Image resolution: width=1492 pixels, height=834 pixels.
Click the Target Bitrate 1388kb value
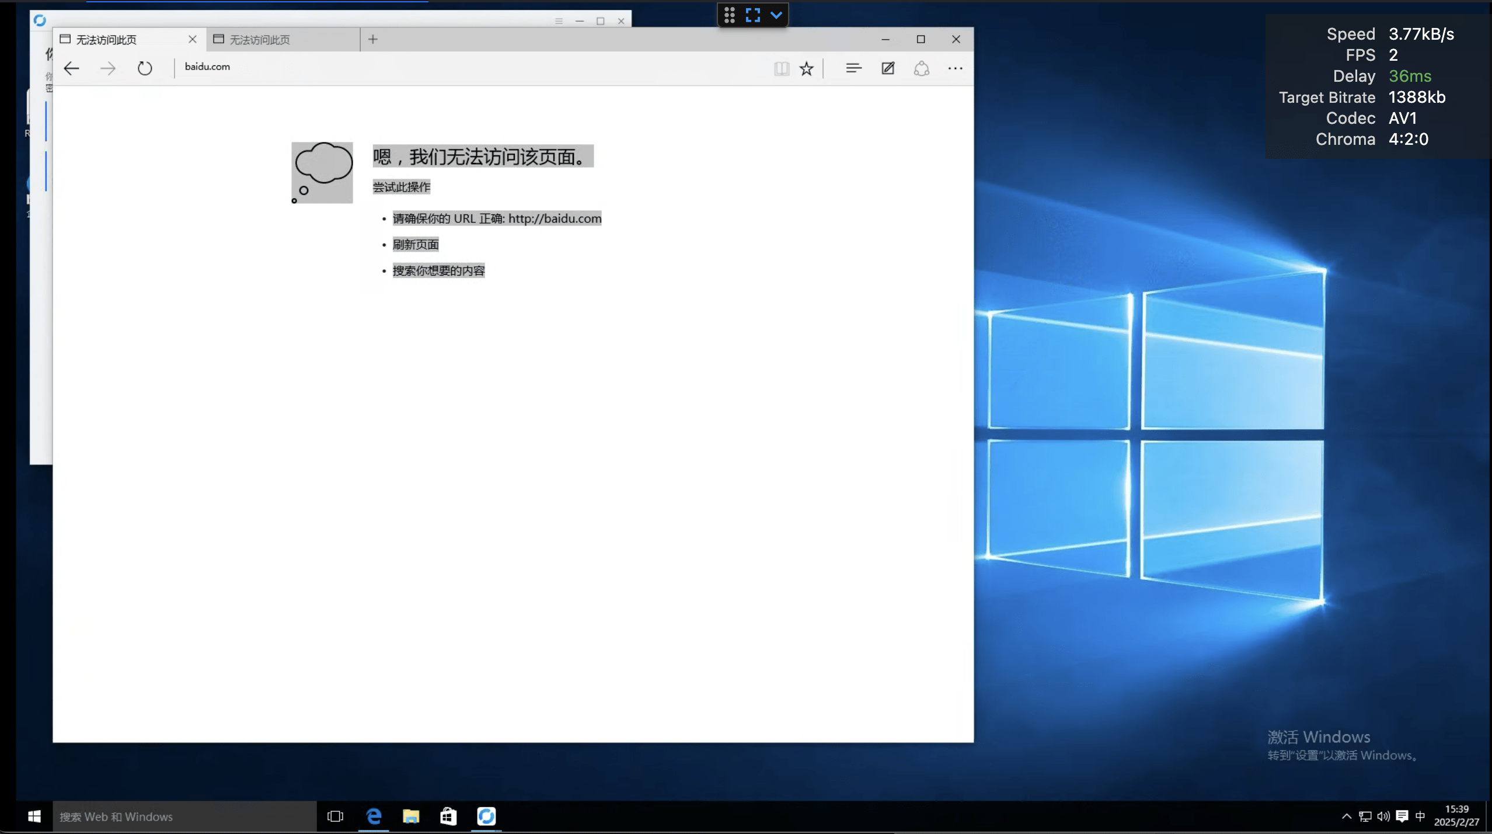[x=1417, y=97]
